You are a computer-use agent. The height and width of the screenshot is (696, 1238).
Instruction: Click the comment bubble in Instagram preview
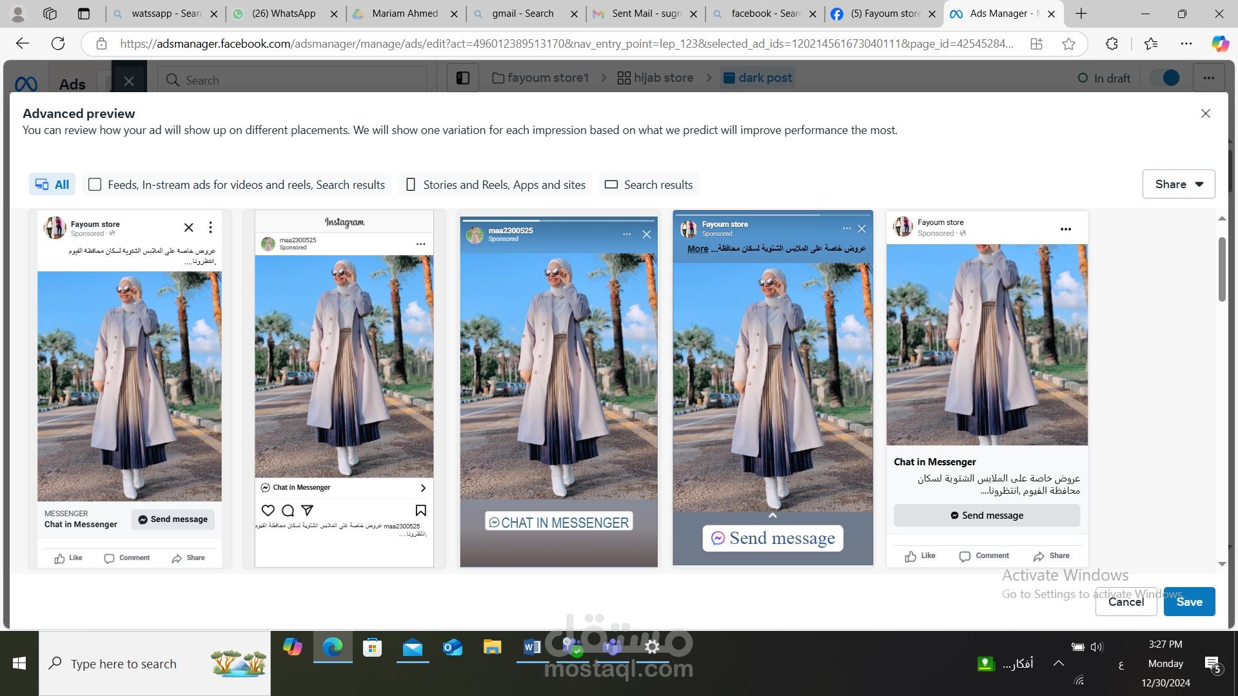click(x=288, y=510)
